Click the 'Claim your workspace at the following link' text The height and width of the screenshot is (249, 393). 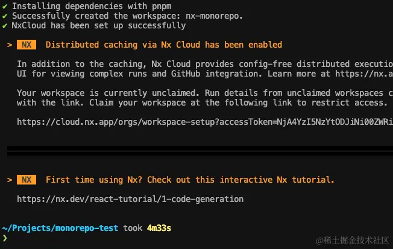tap(190, 102)
